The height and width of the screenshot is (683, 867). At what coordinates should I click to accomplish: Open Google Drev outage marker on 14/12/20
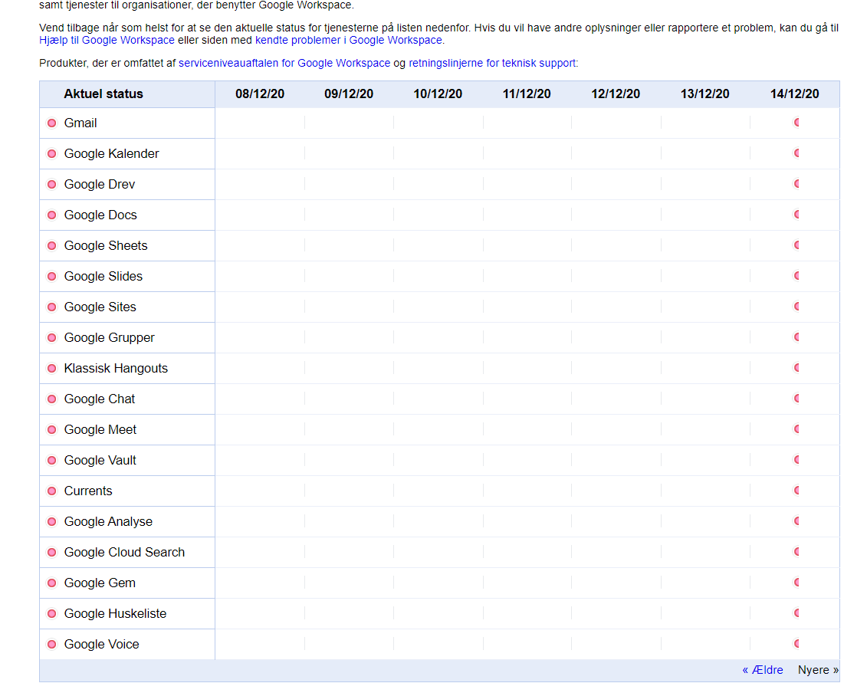[x=796, y=184]
